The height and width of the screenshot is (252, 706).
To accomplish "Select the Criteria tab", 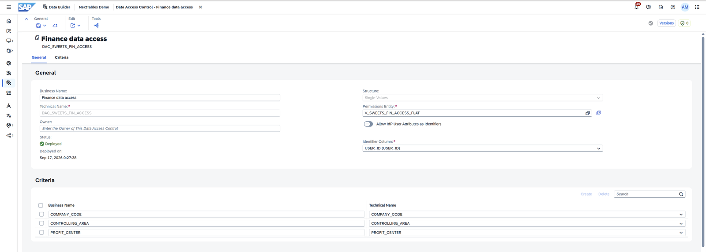I will point(62,58).
